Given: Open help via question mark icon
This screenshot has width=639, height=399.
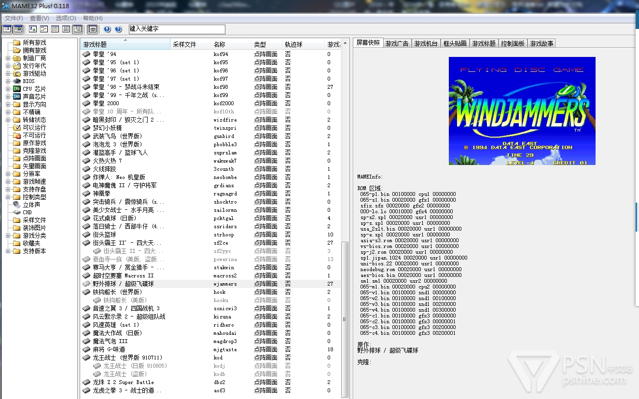Looking at the screenshot, I should [119, 29].
